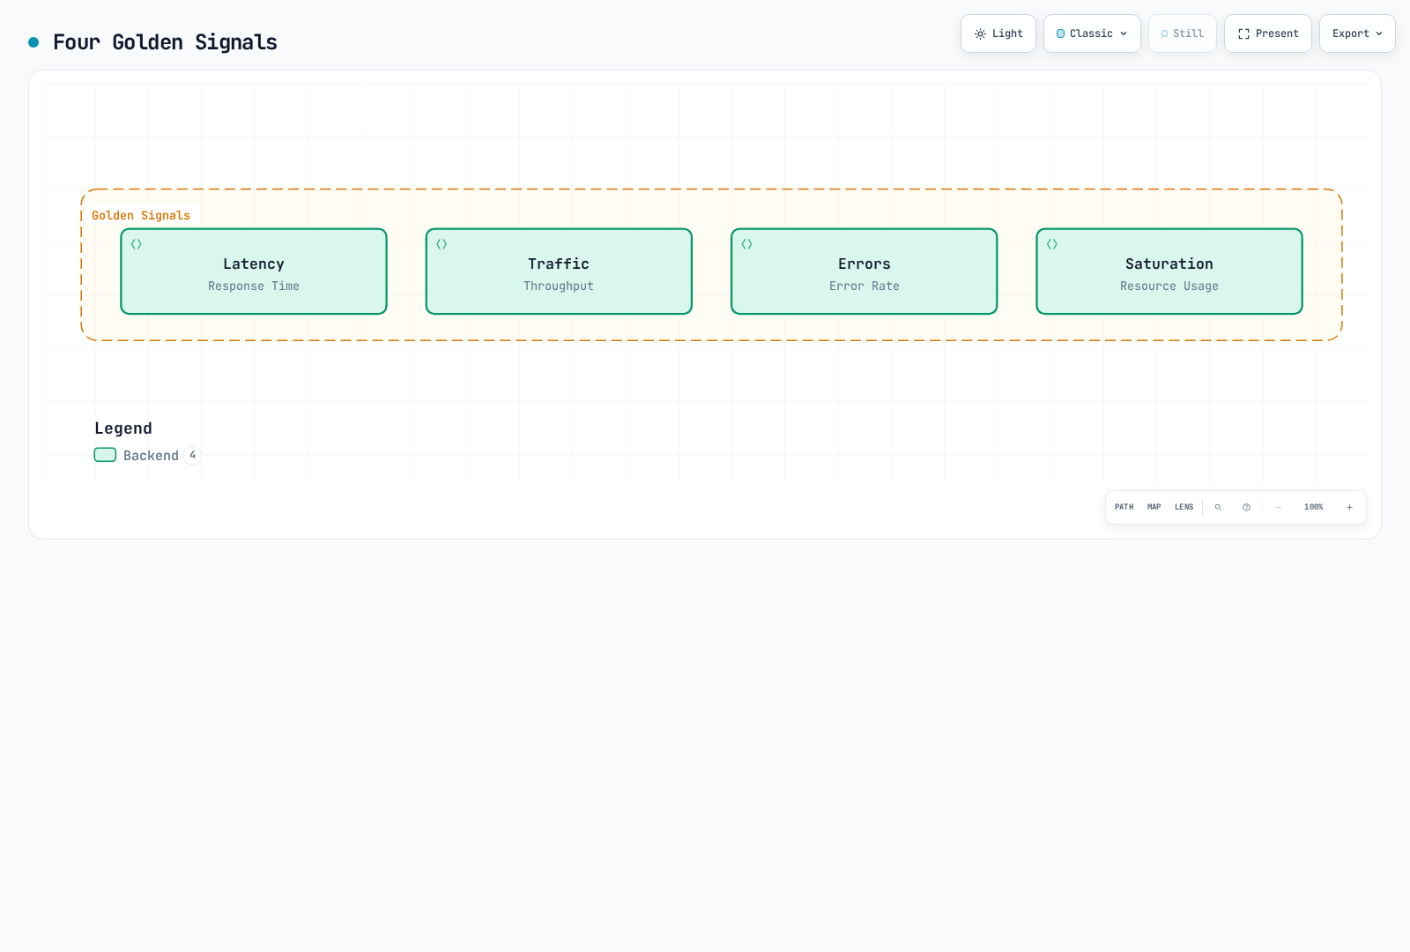Zoom in with the plus icon

1349,508
